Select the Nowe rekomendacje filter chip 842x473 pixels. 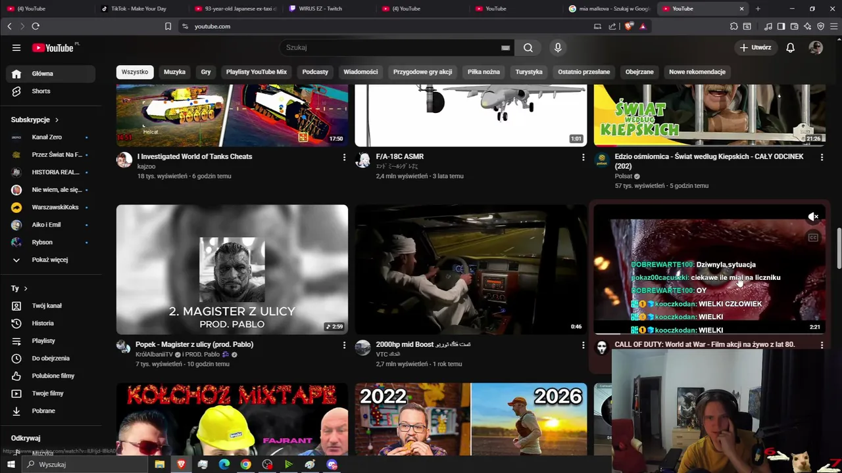[697, 72]
